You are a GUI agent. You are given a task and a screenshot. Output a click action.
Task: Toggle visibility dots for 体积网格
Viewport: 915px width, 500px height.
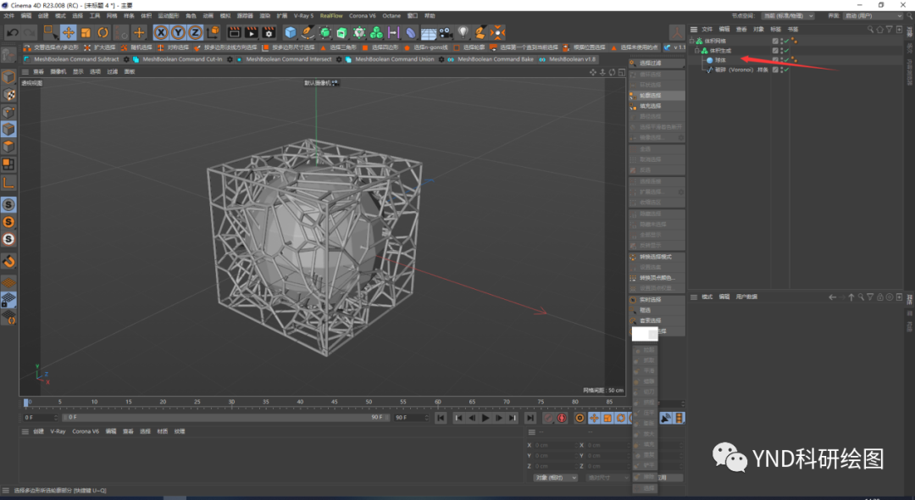click(782, 41)
